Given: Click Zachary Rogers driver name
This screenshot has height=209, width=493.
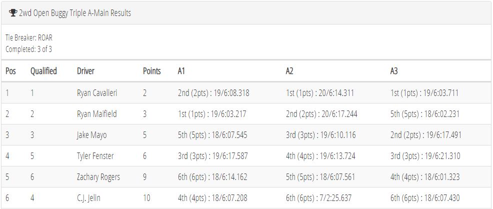Looking at the screenshot, I should 98,177.
